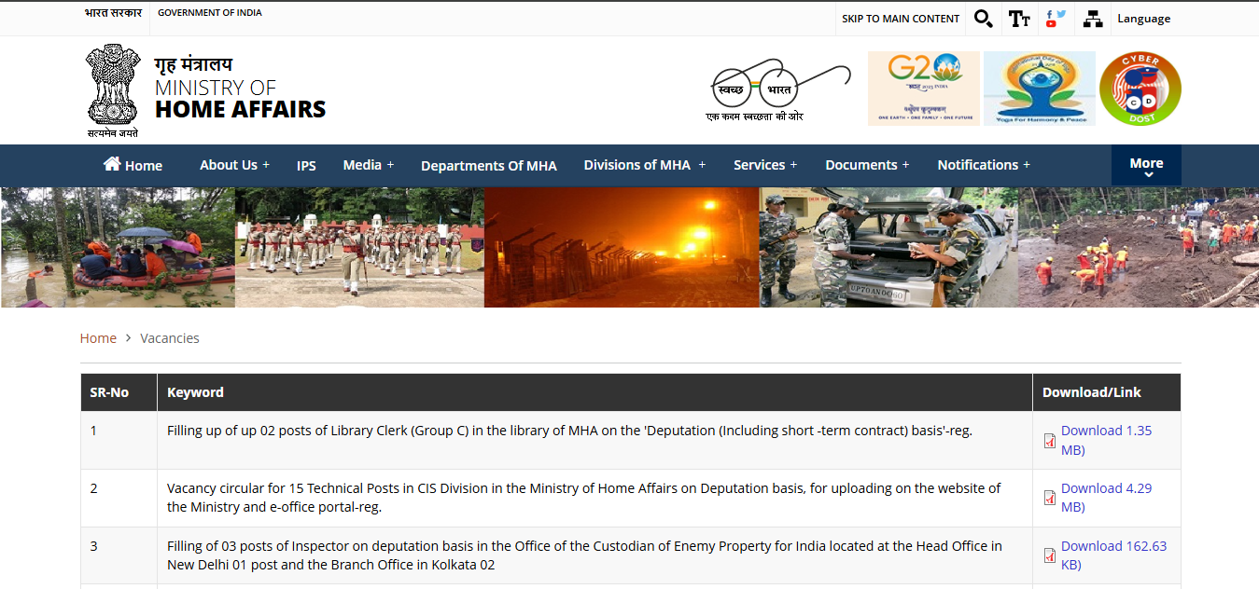Open the Home breadcrumb link
The height and width of the screenshot is (589, 1259).
pyautogui.click(x=98, y=337)
